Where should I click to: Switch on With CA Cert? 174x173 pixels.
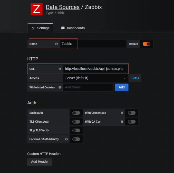132,122
